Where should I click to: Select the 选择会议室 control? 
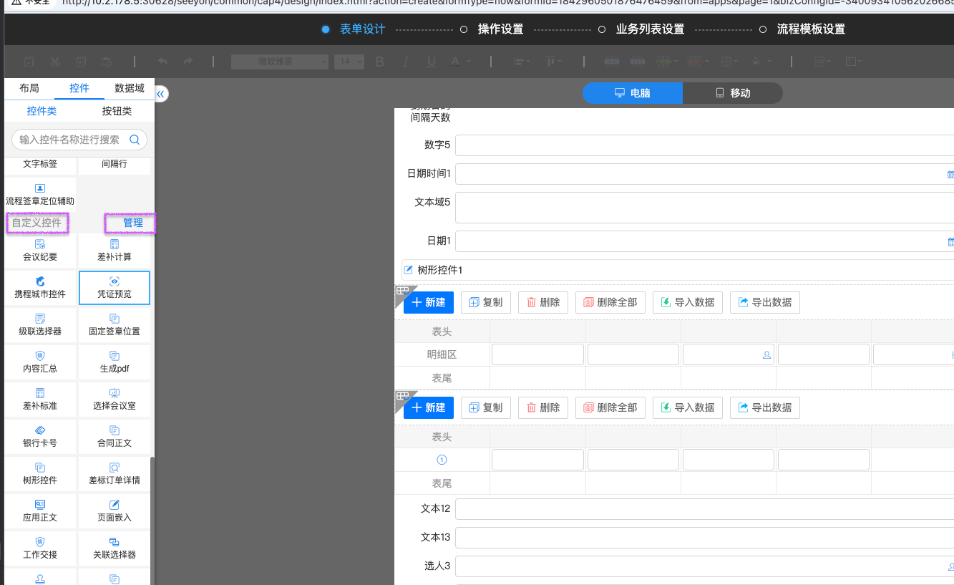coord(115,400)
